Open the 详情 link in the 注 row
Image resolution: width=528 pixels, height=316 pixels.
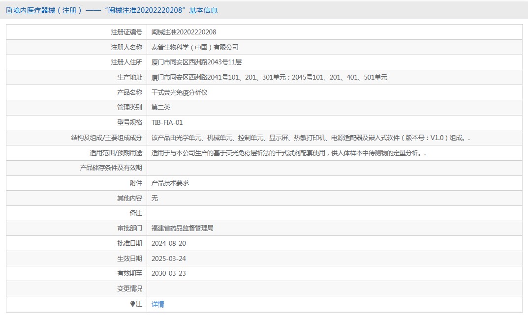pyautogui.click(x=157, y=304)
